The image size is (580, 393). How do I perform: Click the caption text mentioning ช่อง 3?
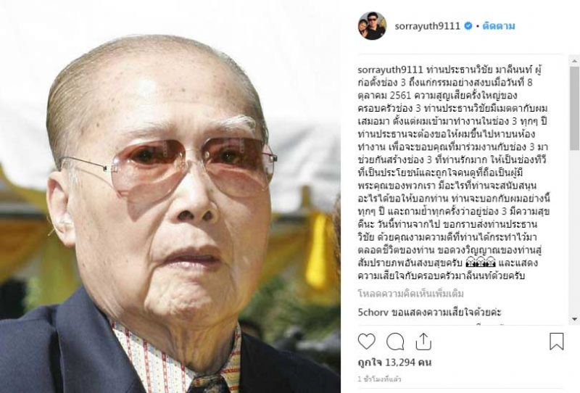453,173
